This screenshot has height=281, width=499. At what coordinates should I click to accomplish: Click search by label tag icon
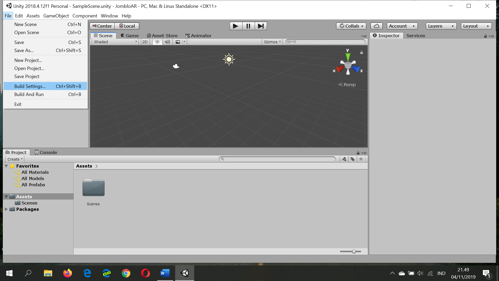coord(352,159)
